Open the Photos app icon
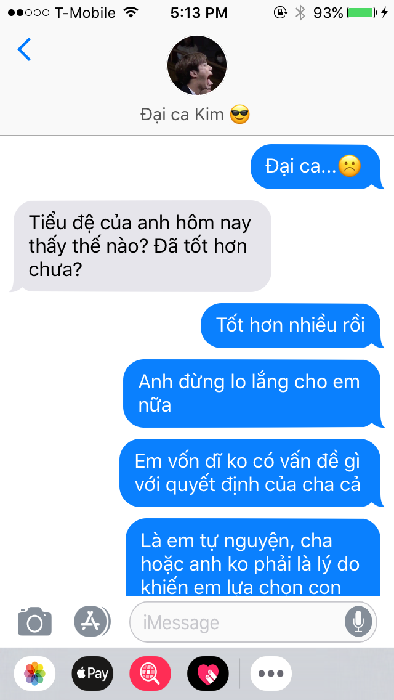 [x=35, y=674]
